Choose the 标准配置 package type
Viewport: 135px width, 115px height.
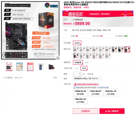click(78, 62)
